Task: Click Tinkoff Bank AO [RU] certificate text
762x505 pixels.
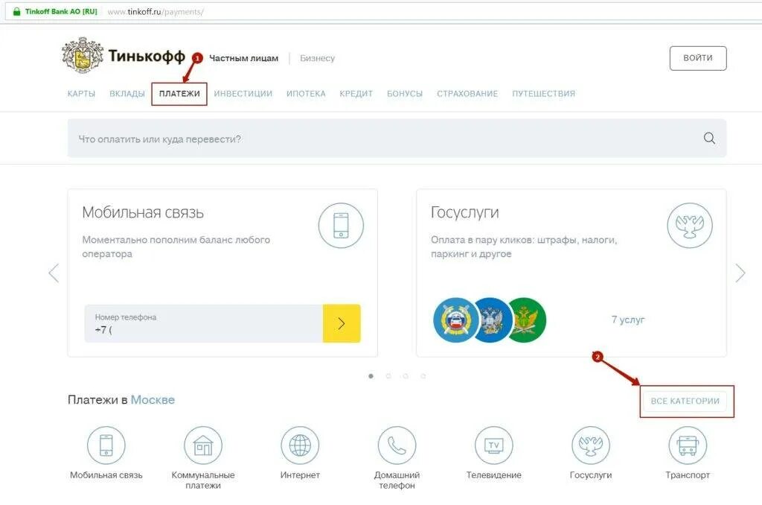Action: tap(61, 11)
